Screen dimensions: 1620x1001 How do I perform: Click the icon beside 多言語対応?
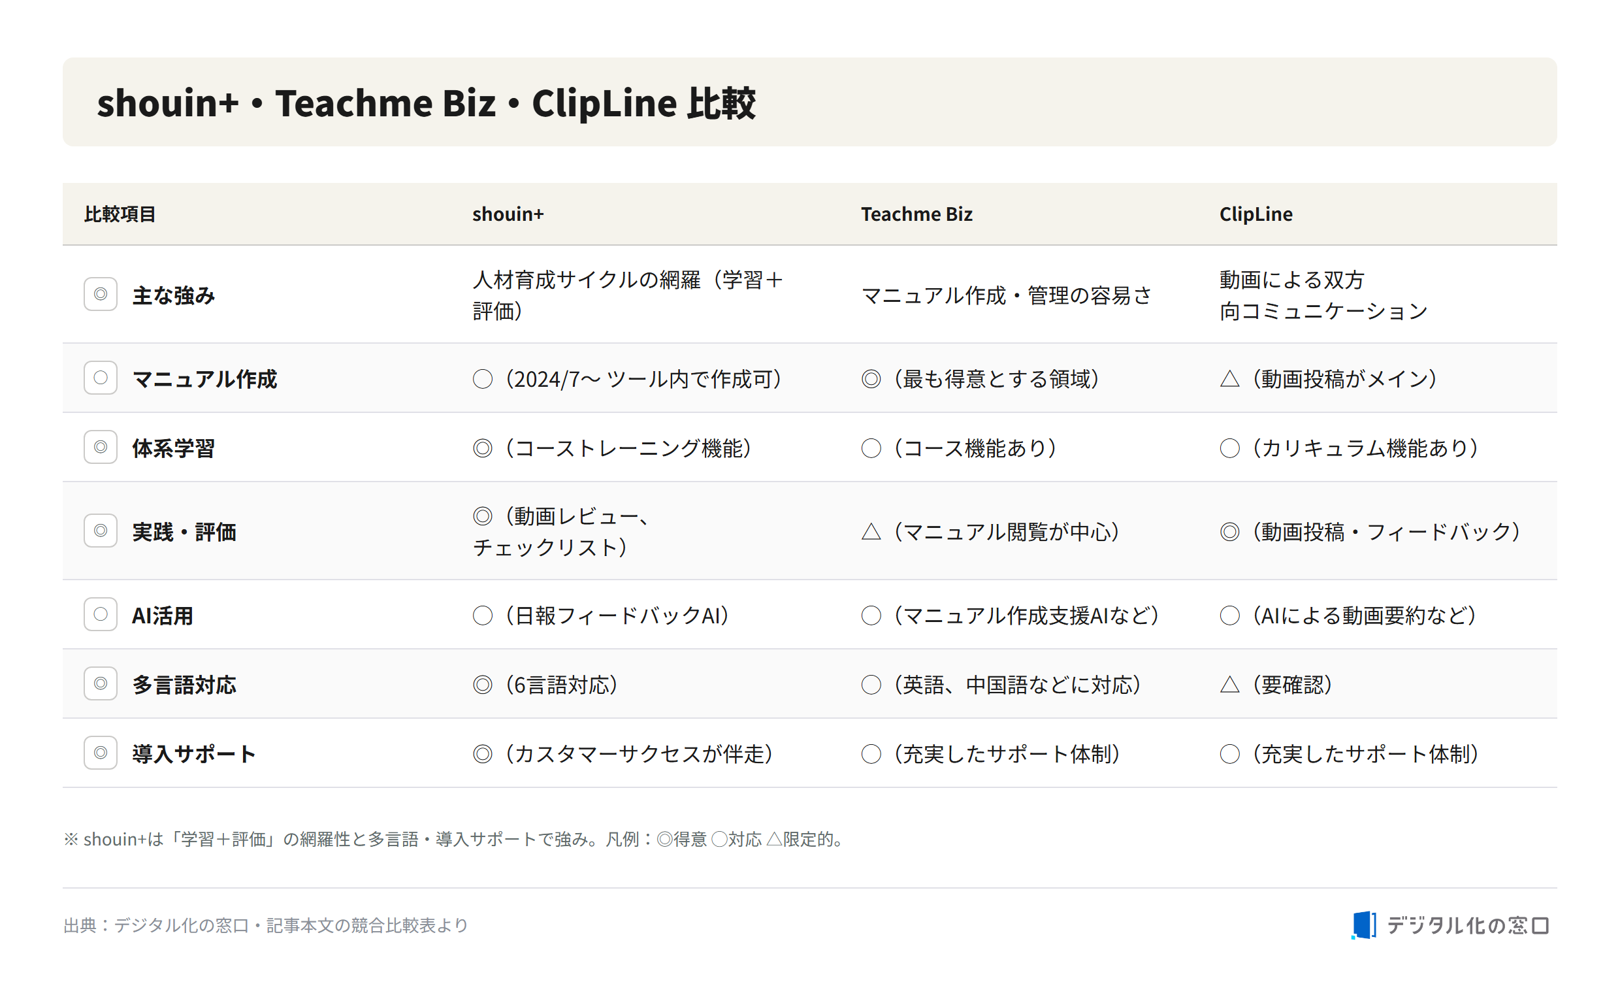coord(101,685)
